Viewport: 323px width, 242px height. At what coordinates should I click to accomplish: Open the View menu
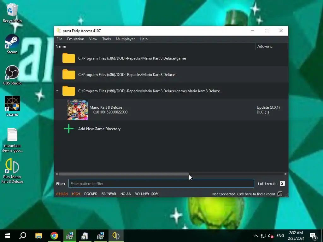(x=93, y=39)
